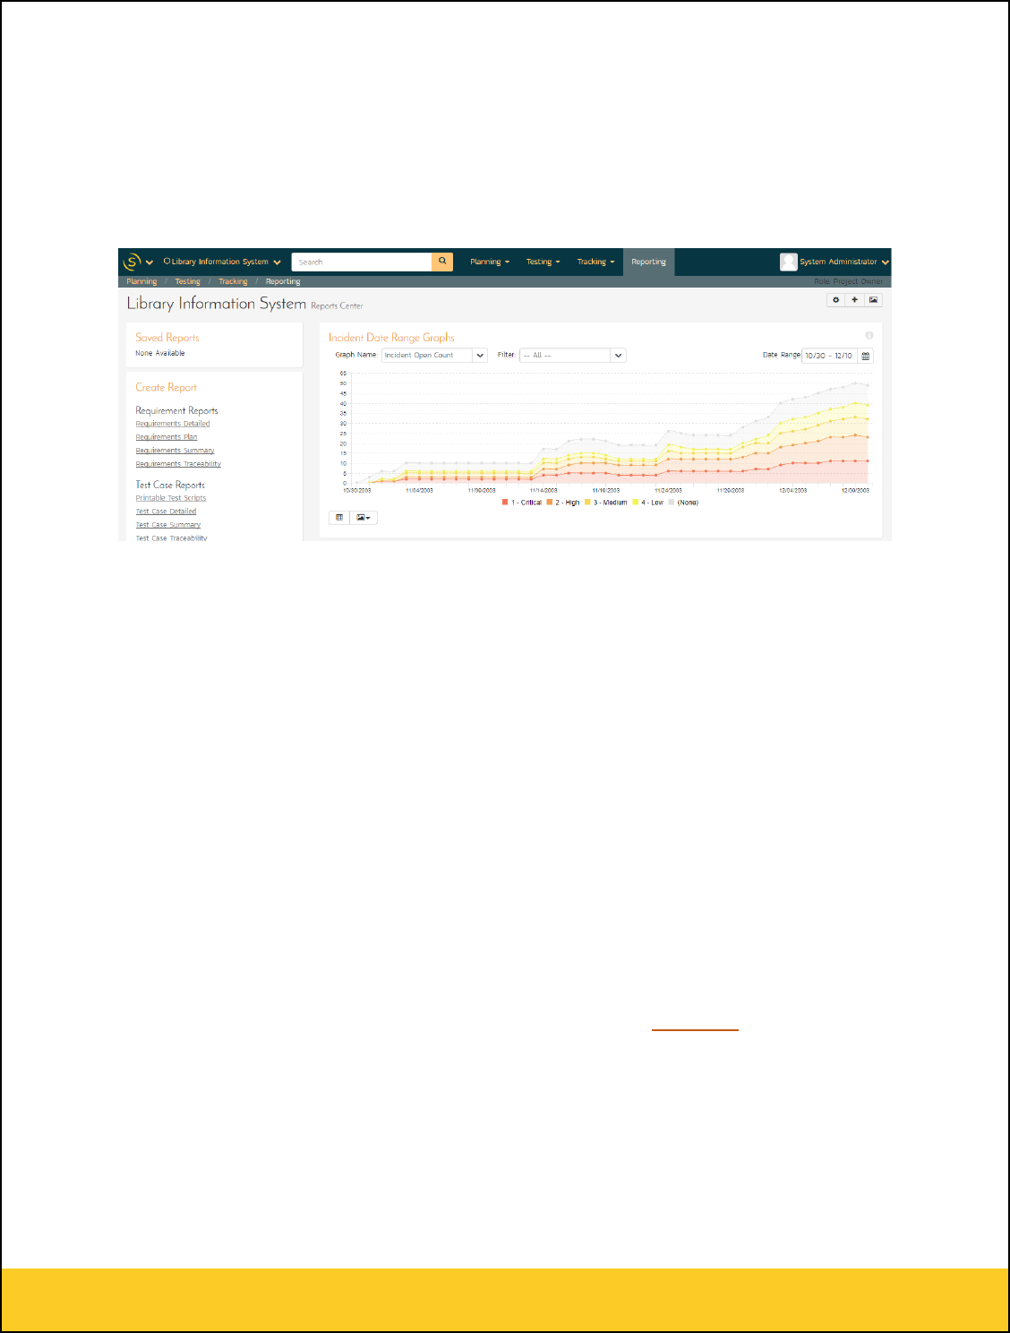Open the Requirements Summary report
This screenshot has width=1010, height=1333.
pos(175,451)
